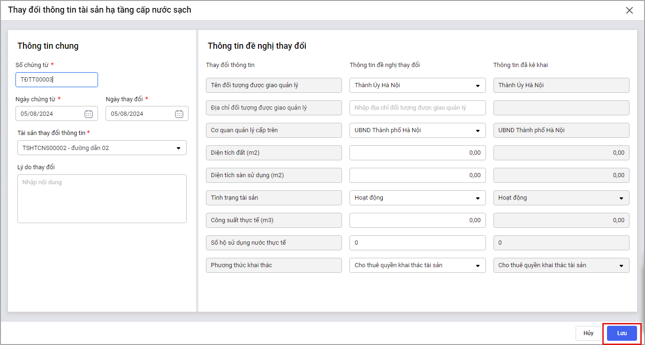Screen dimensions: 645x345
Task: Click the Hủy button
Action: coord(588,333)
